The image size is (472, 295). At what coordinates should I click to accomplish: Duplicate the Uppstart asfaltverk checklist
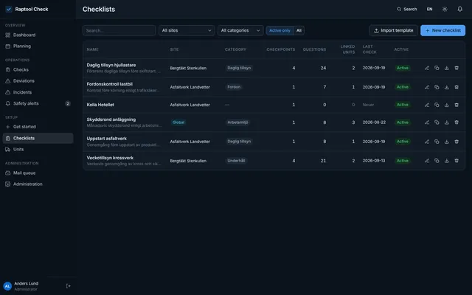437,142
